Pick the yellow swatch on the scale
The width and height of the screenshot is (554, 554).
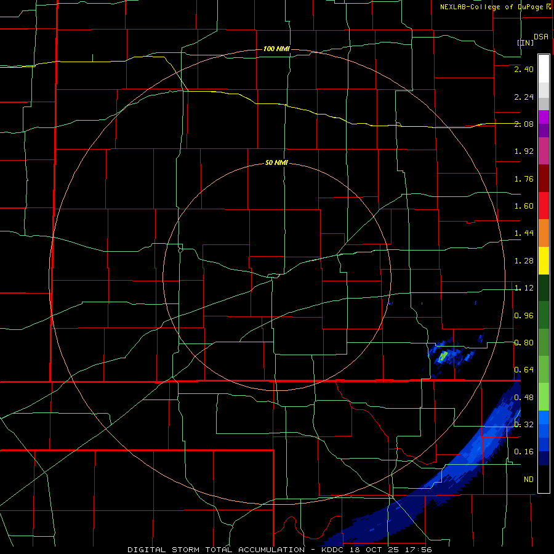(544, 260)
